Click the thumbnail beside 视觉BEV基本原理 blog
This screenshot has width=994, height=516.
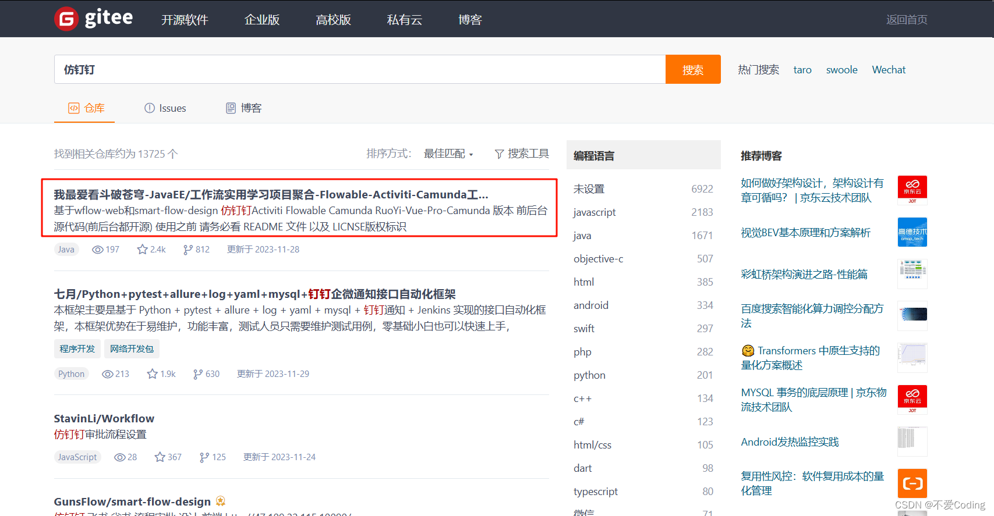click(x=912, y=232)
